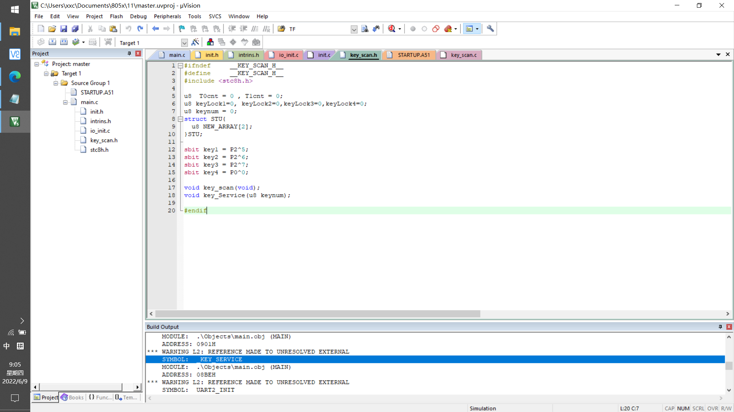Redo the last action
Viewport: 734px width, 412px height.
(140, 29)
